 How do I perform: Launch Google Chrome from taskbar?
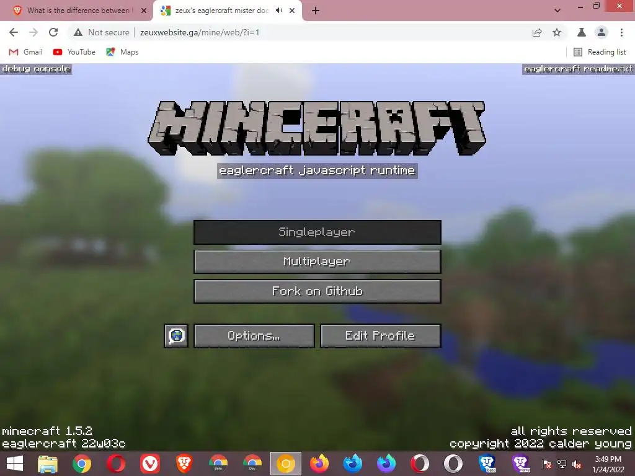82,464
